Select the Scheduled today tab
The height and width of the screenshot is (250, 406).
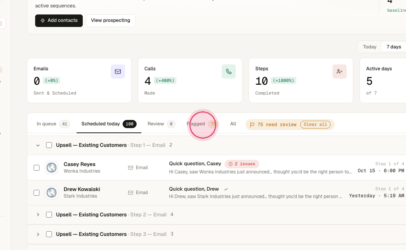click(109, 124)
